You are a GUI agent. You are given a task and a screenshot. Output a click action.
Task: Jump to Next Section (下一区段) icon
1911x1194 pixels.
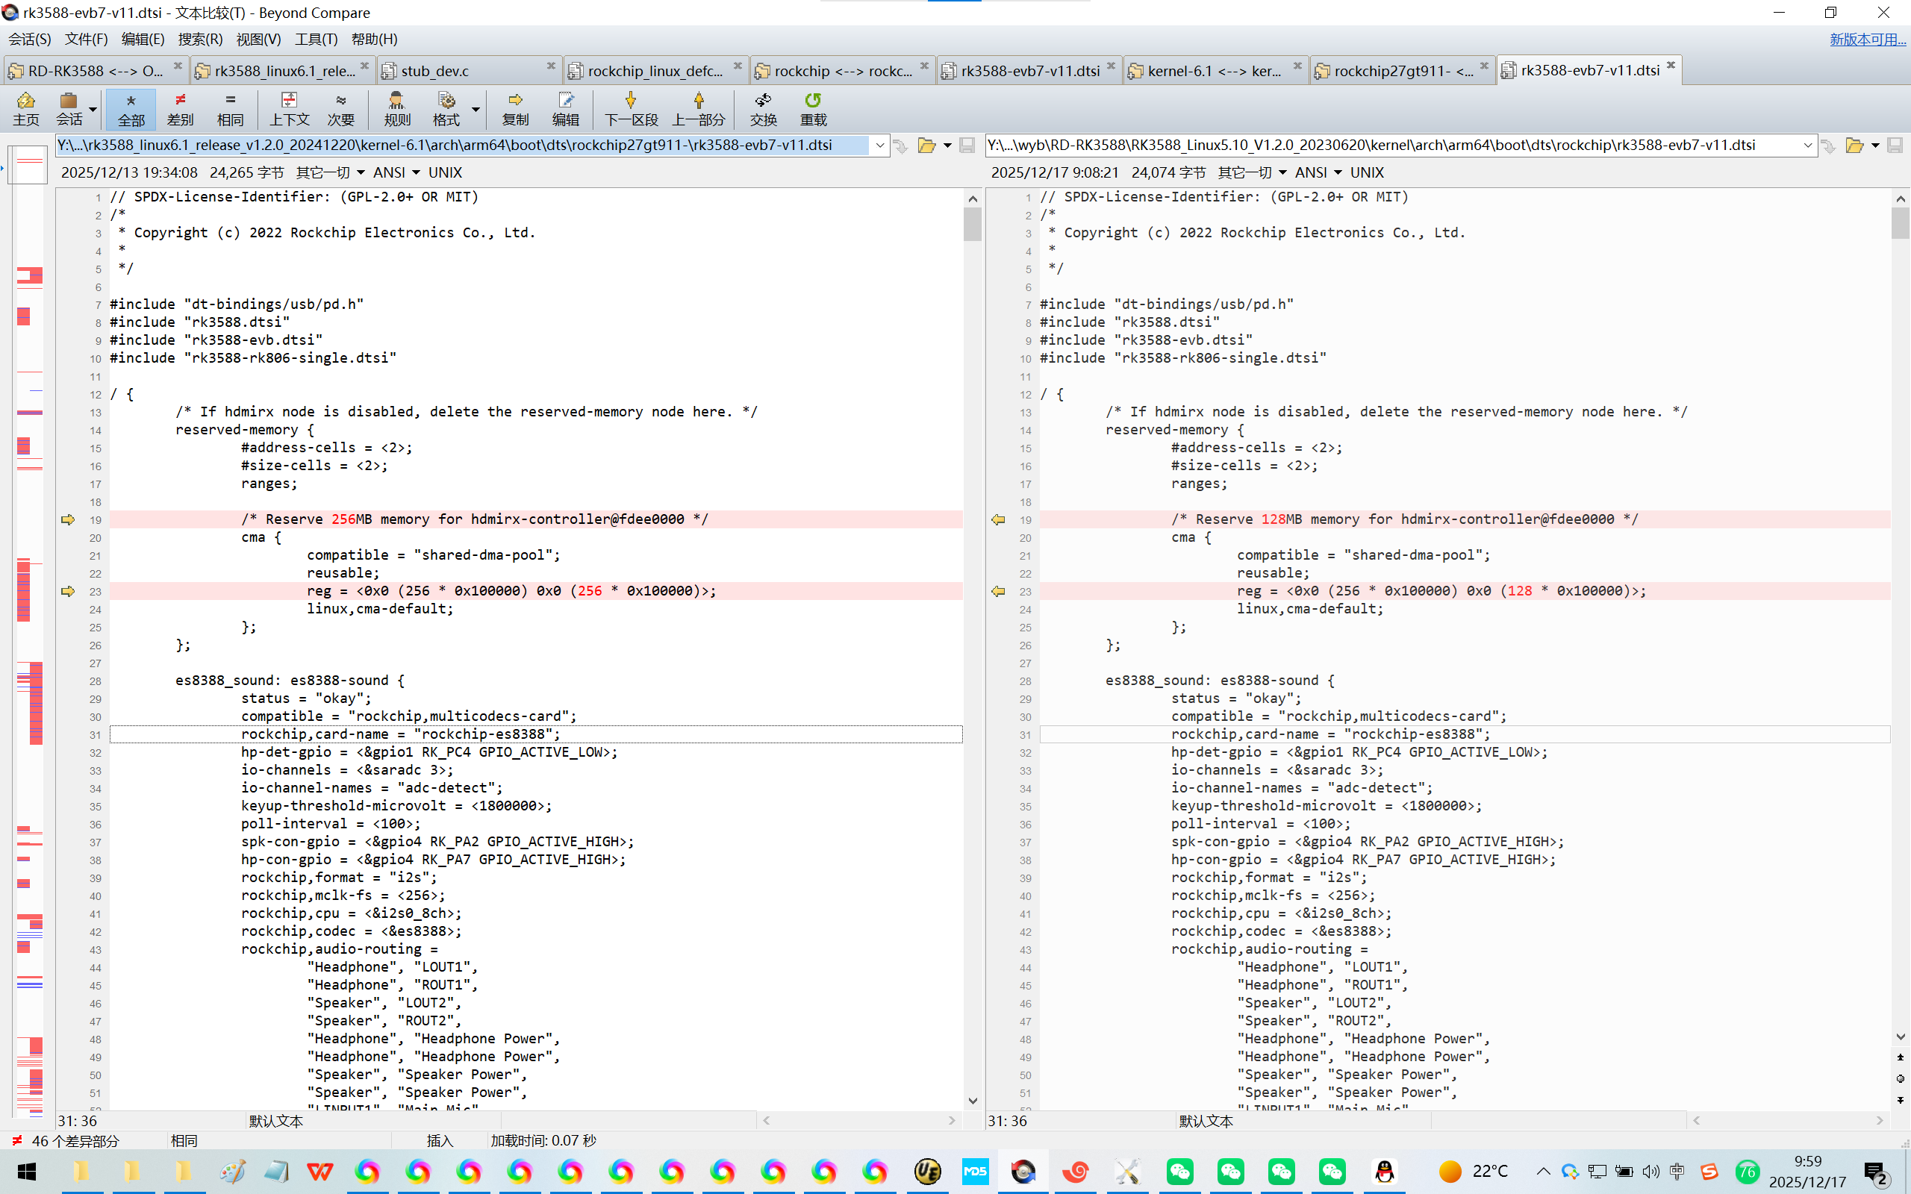tap(630, 108)
